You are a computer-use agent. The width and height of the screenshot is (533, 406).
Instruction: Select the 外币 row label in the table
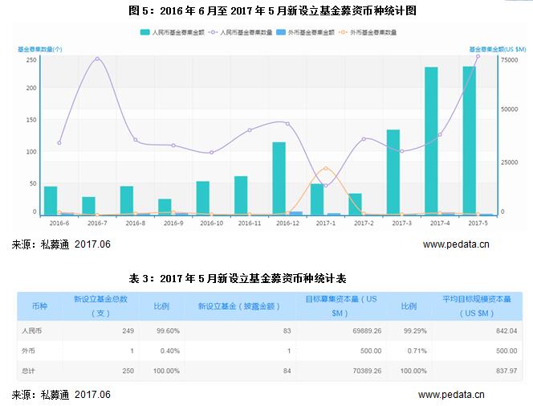(28, 351)
